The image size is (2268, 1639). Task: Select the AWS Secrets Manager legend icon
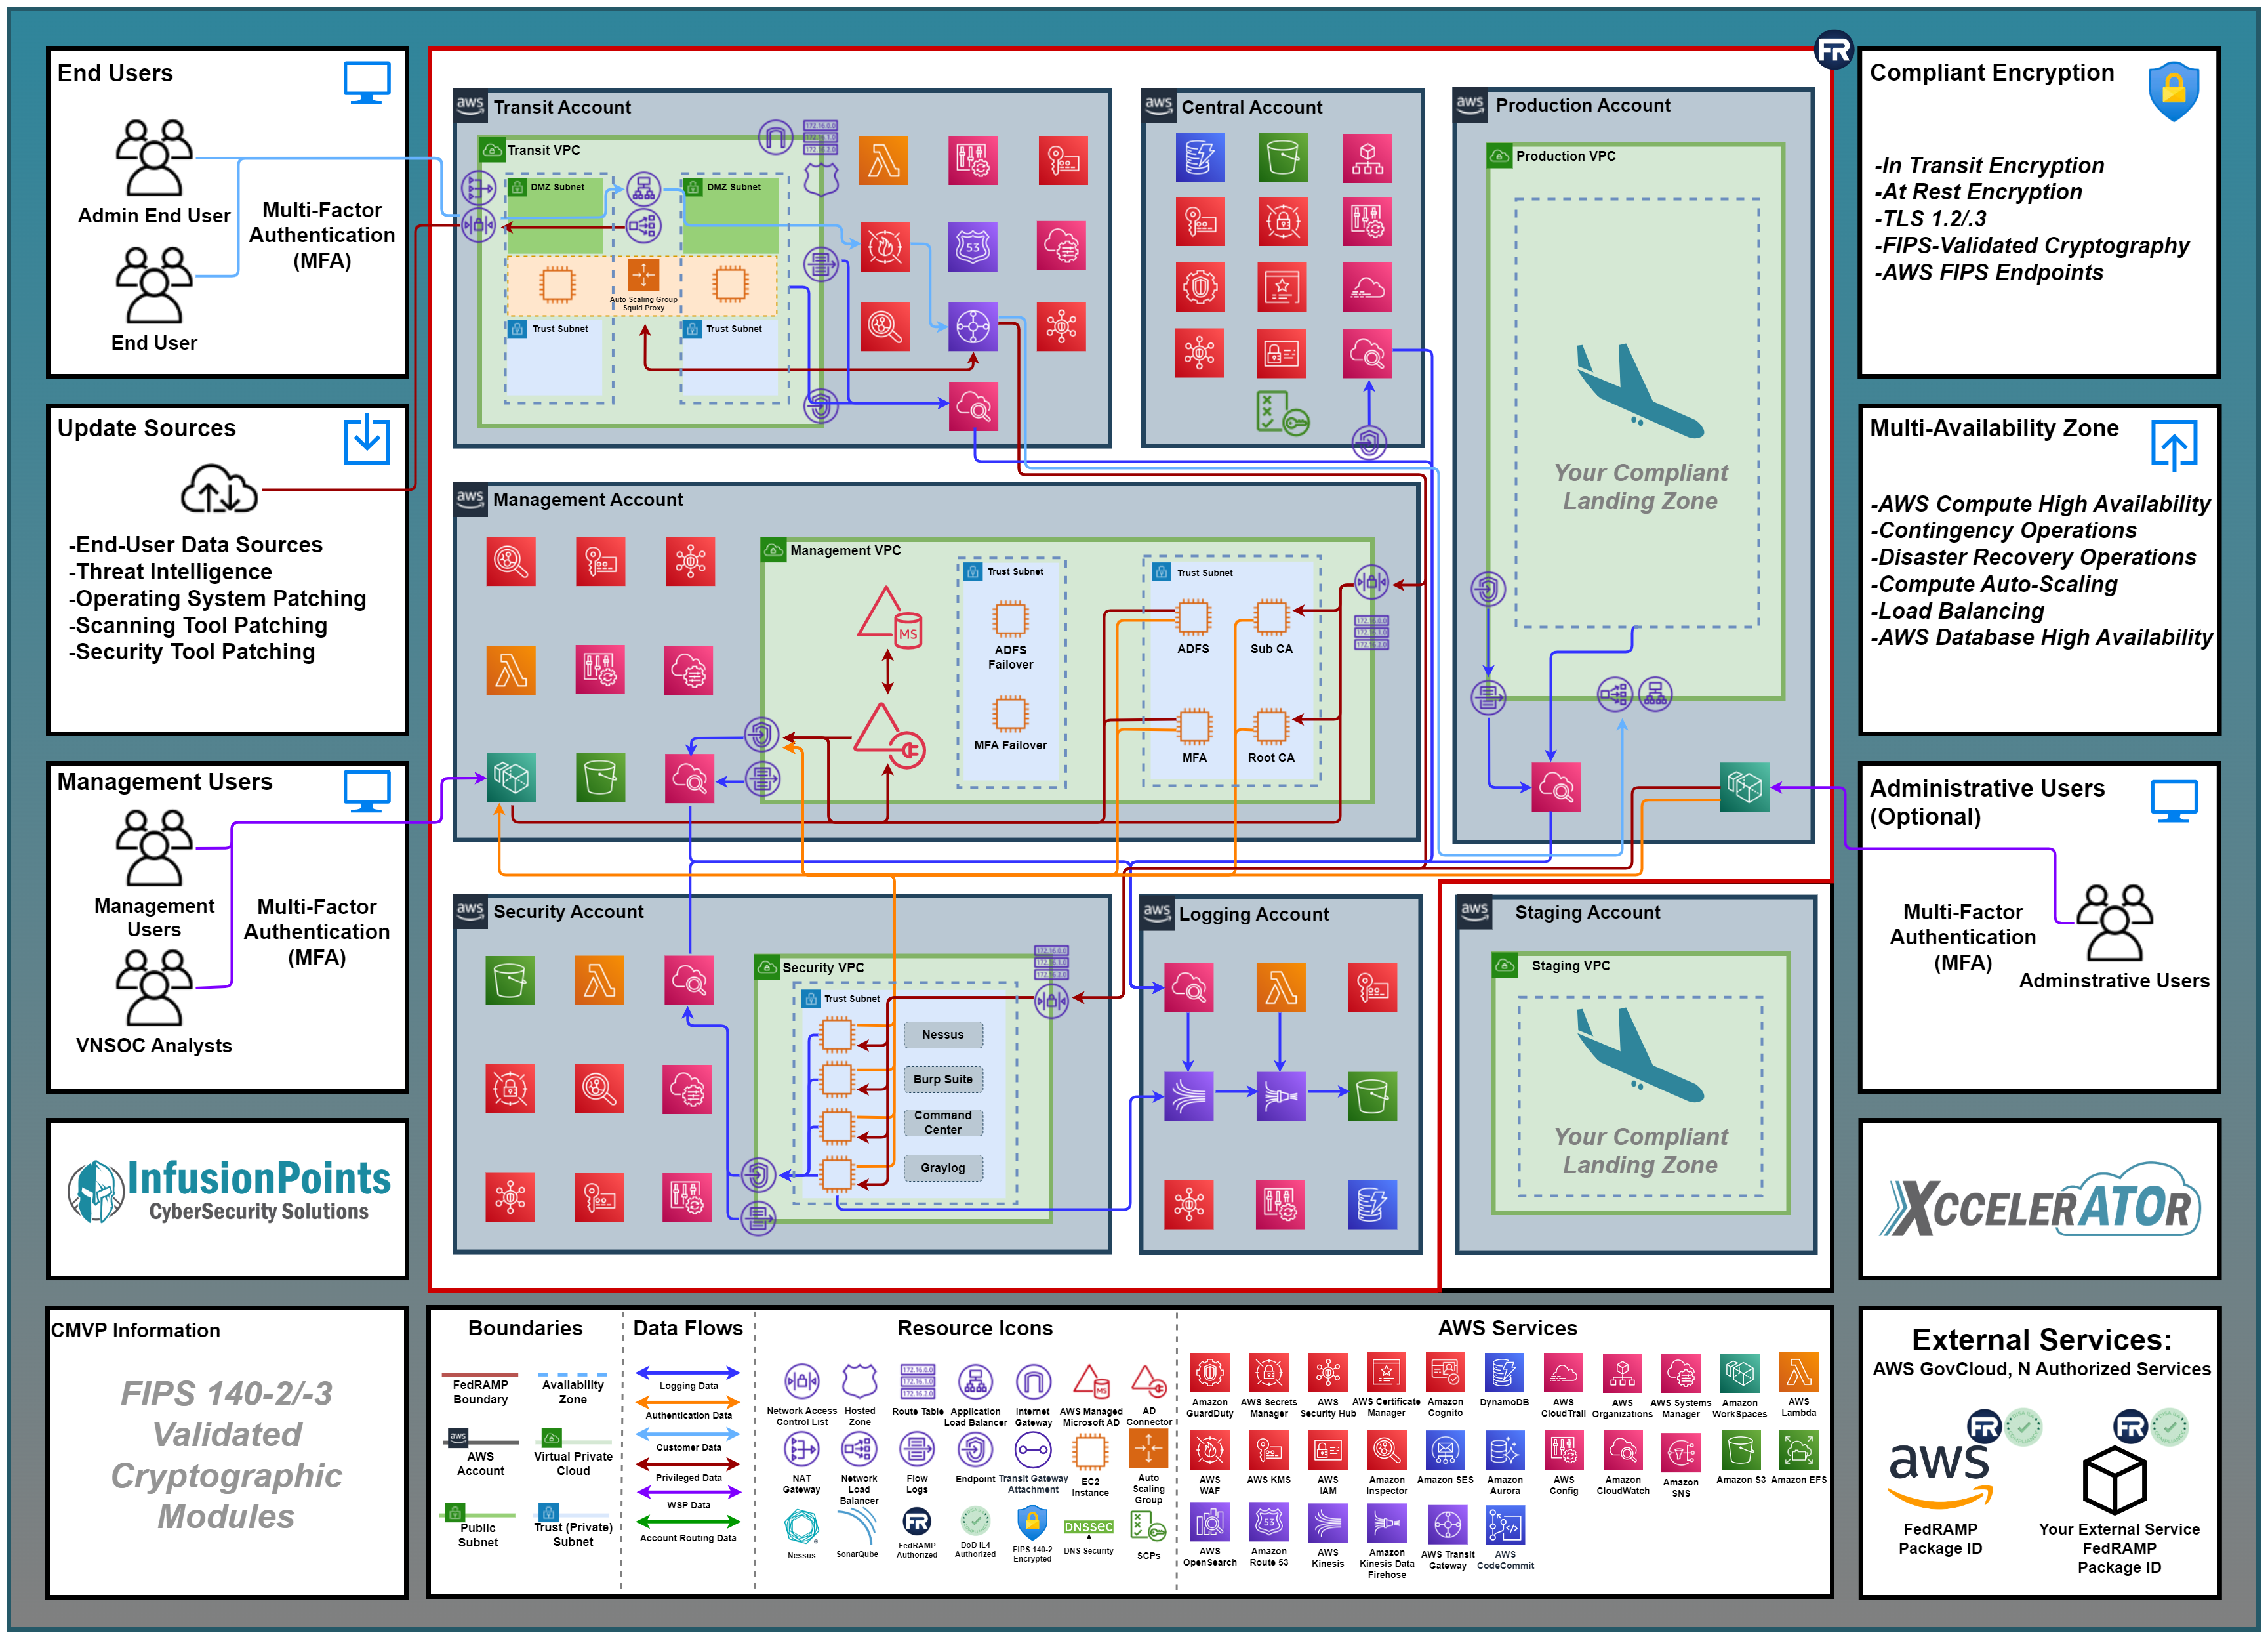(1269, 1373)
